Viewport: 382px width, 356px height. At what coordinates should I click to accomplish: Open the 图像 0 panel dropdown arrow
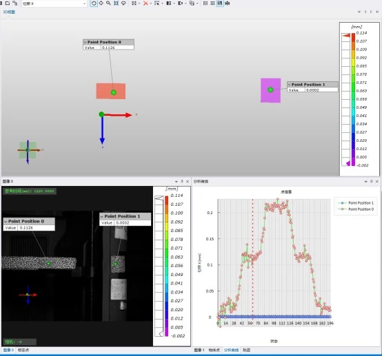(x=176, y=182)
